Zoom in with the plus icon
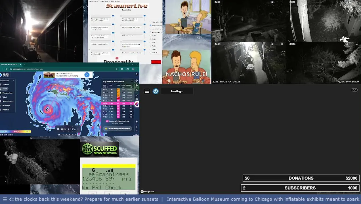The width and height of the screenshot is (361, 204). tap(137, 127)
